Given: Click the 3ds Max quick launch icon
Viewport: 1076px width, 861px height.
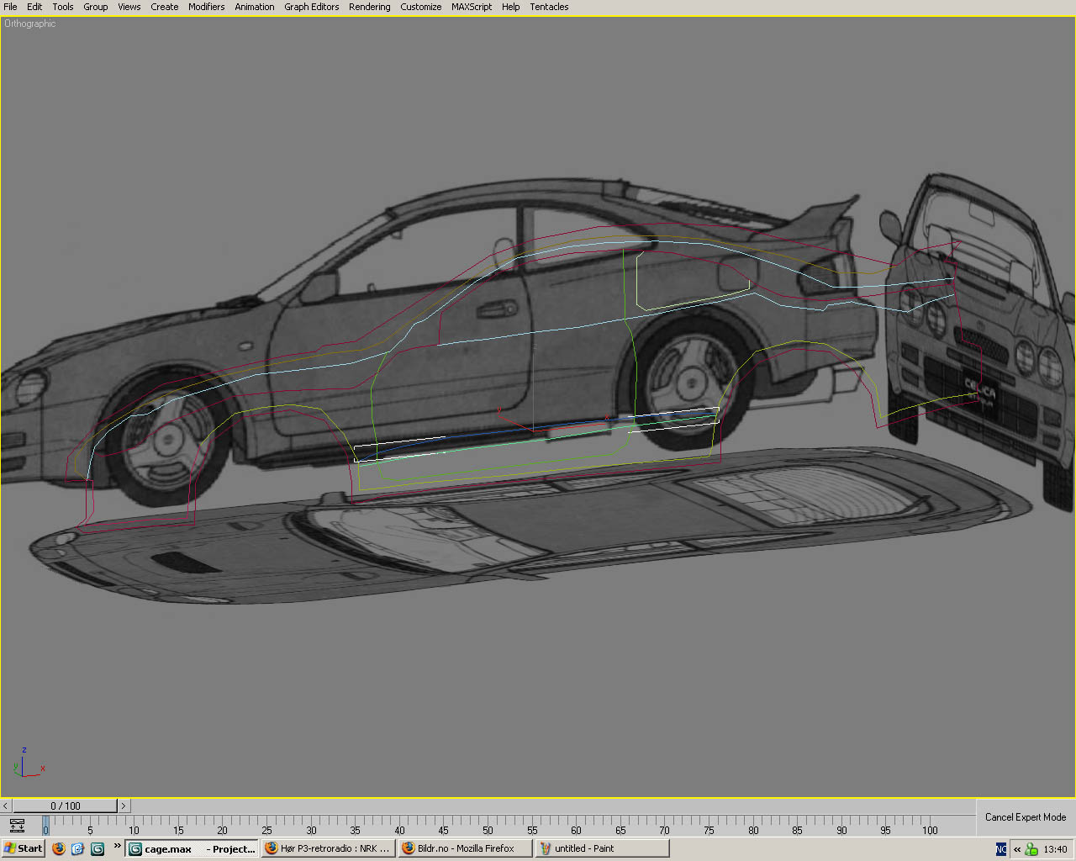Looking at the screenshot, I should 98,848.
